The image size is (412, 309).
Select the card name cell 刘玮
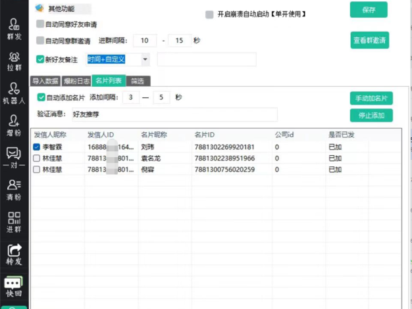coord(147,147)
